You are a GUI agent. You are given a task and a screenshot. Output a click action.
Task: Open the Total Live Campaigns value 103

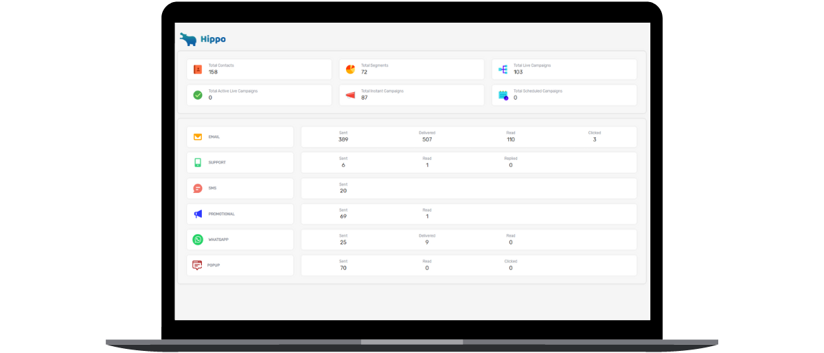coord(518,72)
